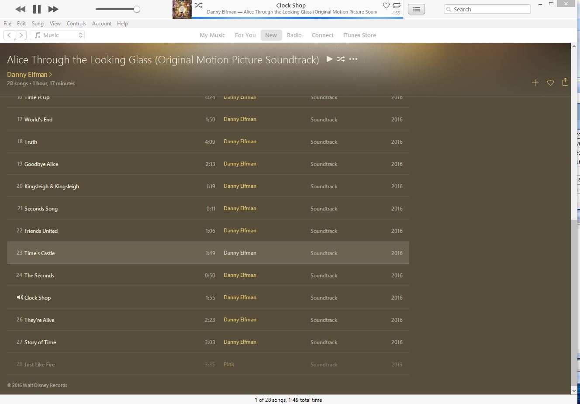Skip back to the previous track
The height and width of the screenshot is (404, 580).
tap(20, 9)
